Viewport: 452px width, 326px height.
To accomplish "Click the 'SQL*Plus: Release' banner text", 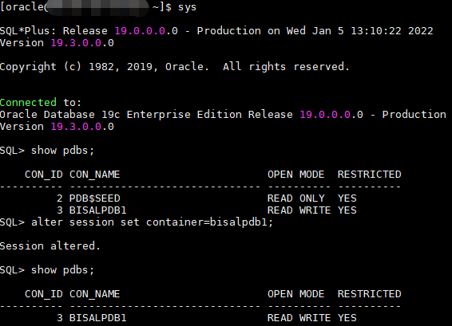I will coord(54,31).
